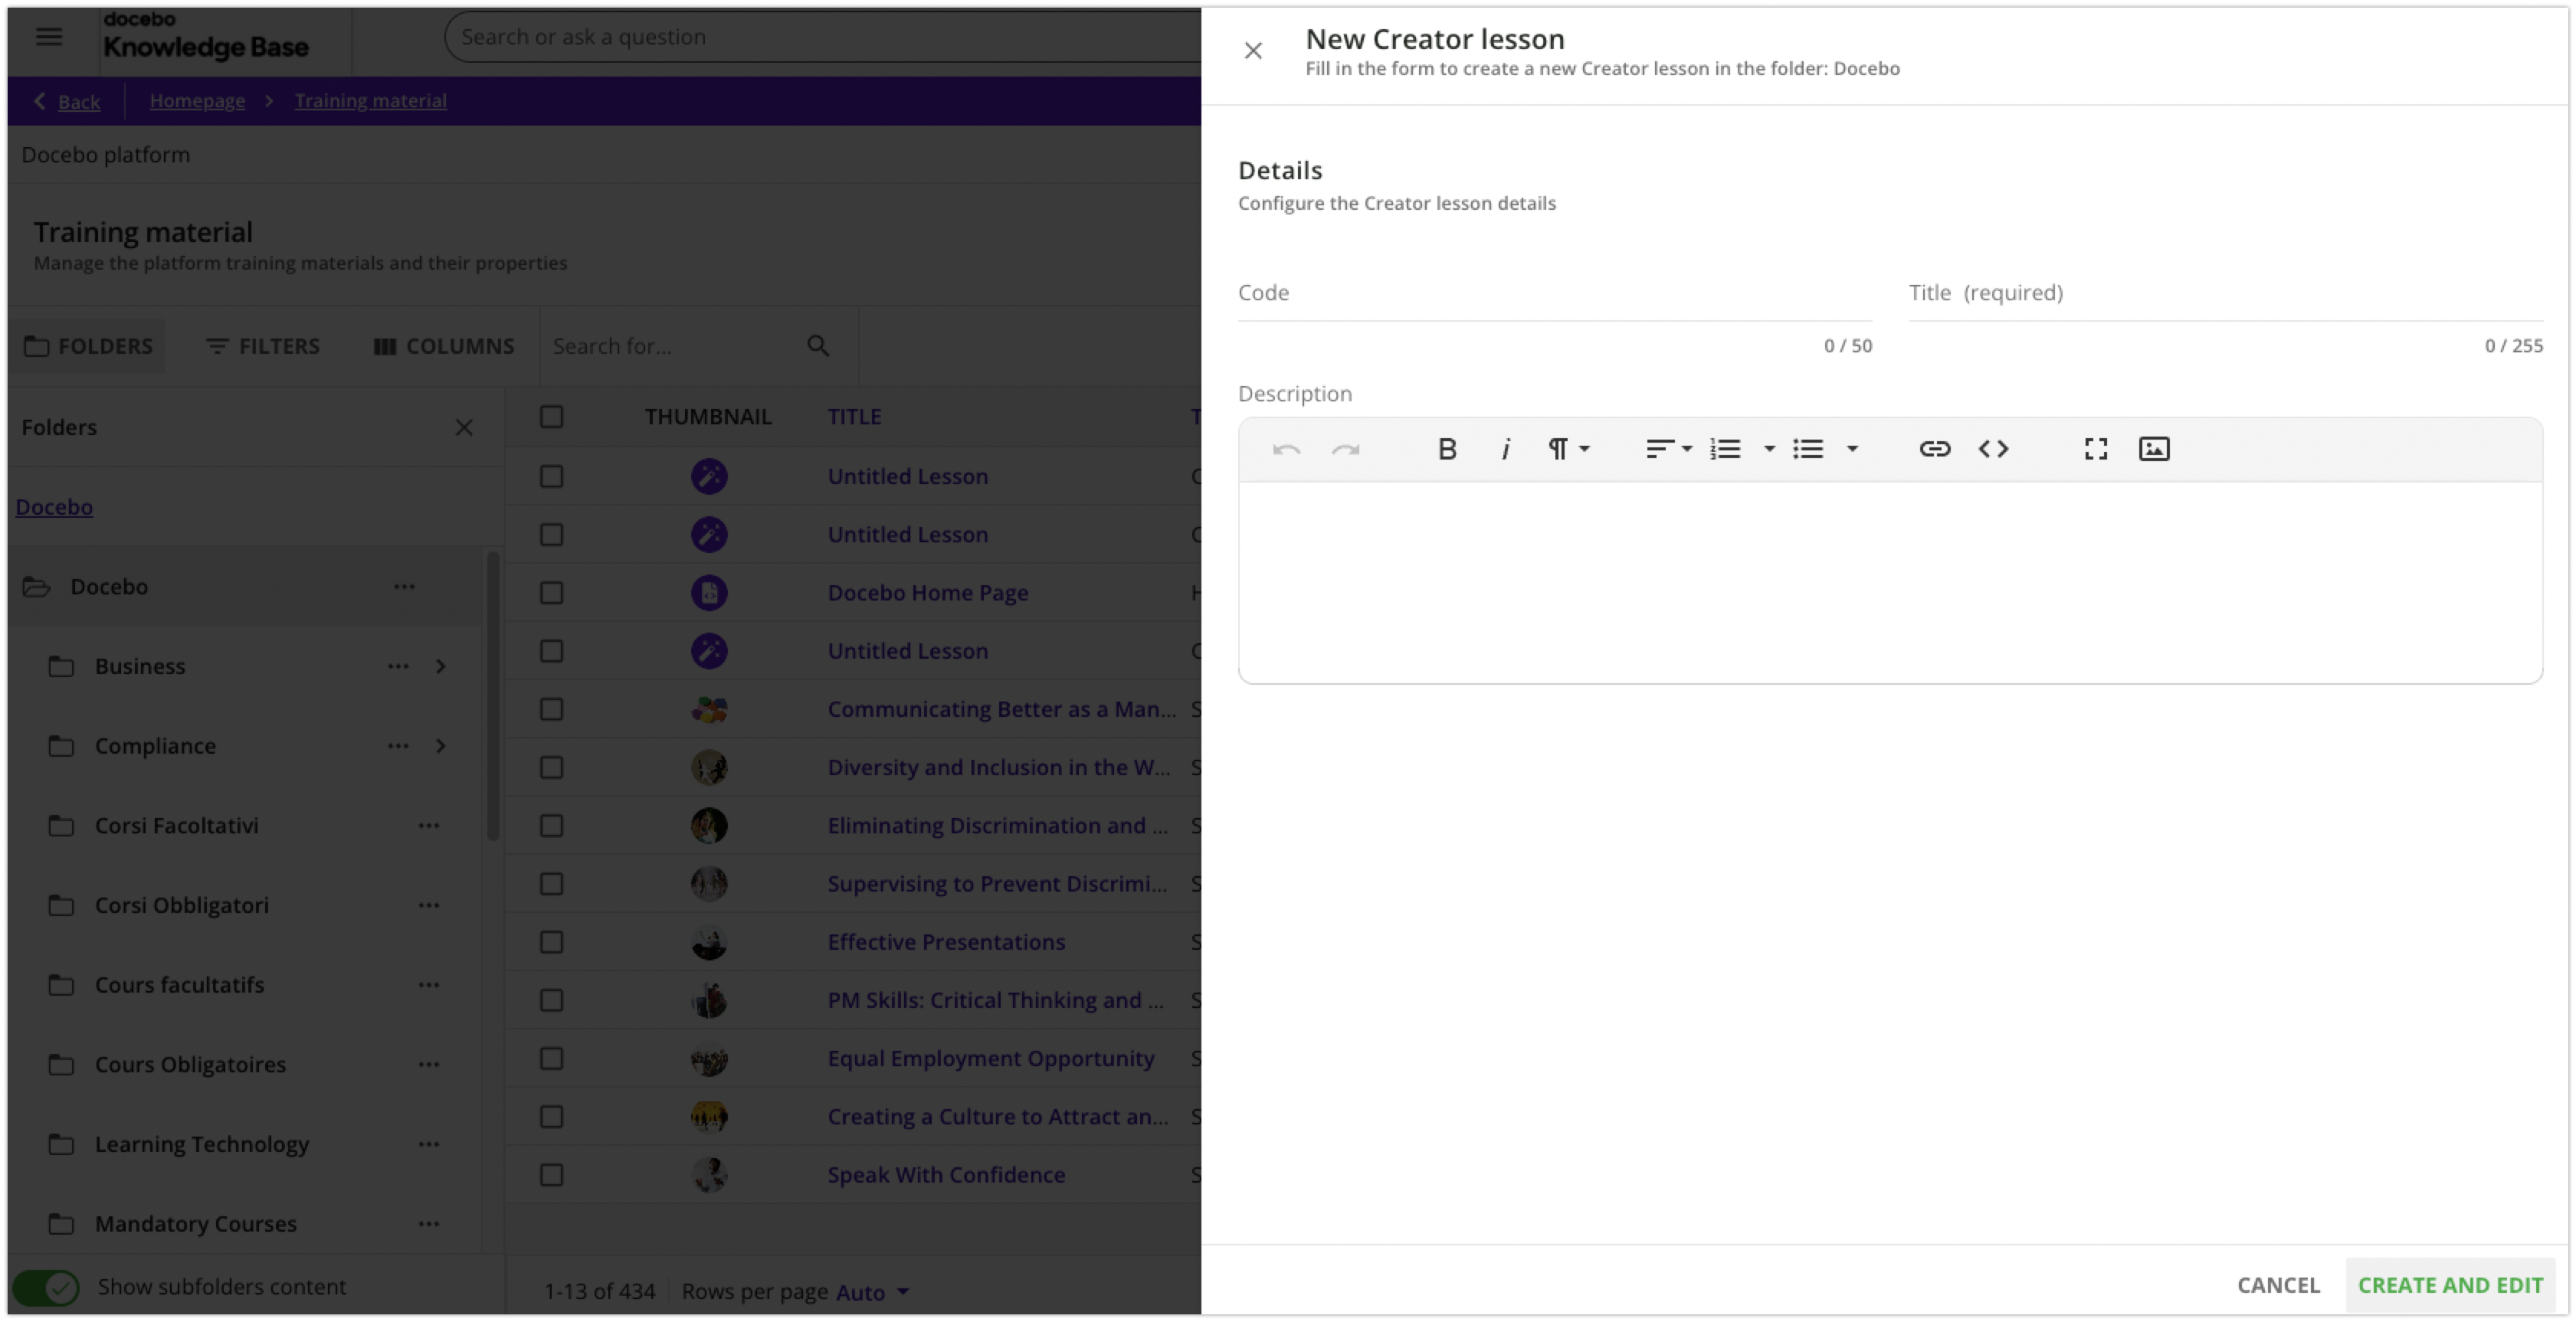Image resolution: width=2576 pixels, height=1322 pixels.
Task: Insert an image into the description
Action: (x=2155, y=448)
